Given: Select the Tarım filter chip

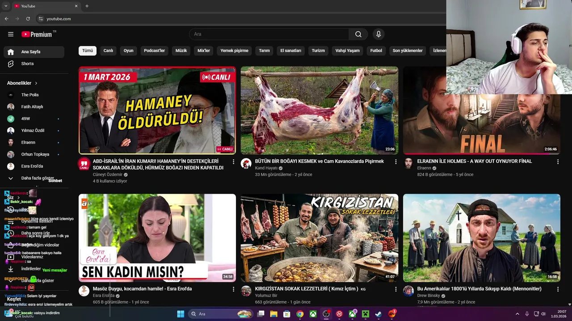Looking at the screenshot, I should click(265, 51).
